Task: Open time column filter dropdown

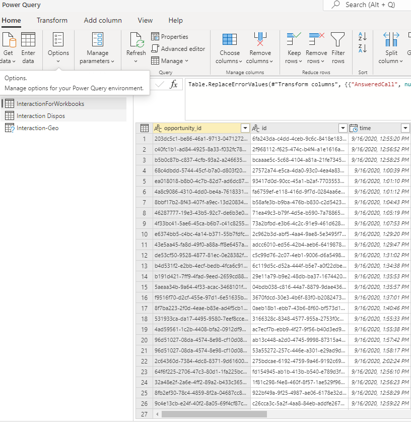Action: point(405,128)
